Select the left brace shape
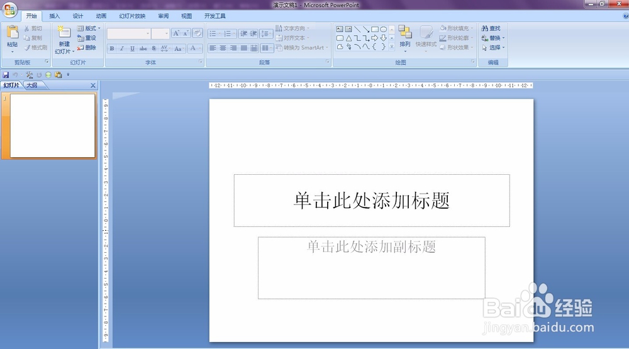Viewport: 629px width, 349px height. tap(375, 47)
